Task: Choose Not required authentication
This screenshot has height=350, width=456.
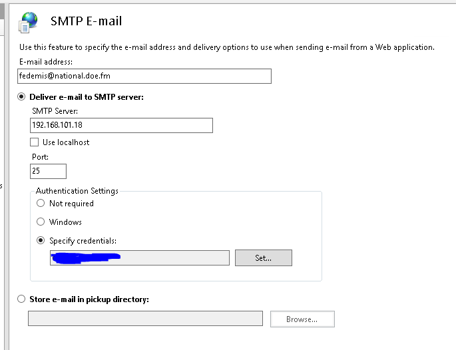Action: (x=41, y=204)
